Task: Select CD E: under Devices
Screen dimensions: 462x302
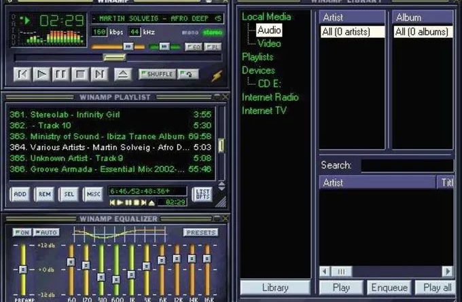Action: pos(269,83)
